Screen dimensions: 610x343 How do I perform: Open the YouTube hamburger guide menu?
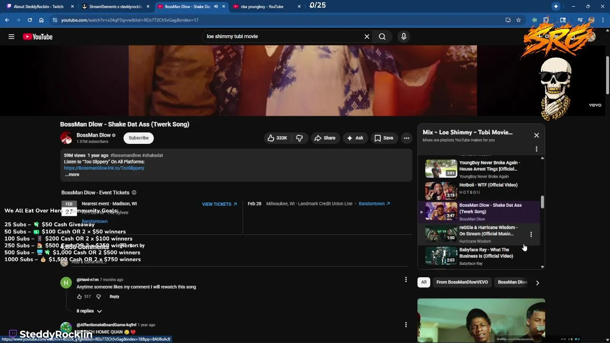pos(11,37)
